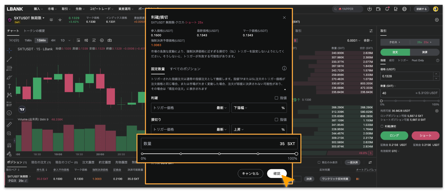Viewport: 447px width, 191px height.
Task: Open トークンの概要 tab
Action: point(34,31)
